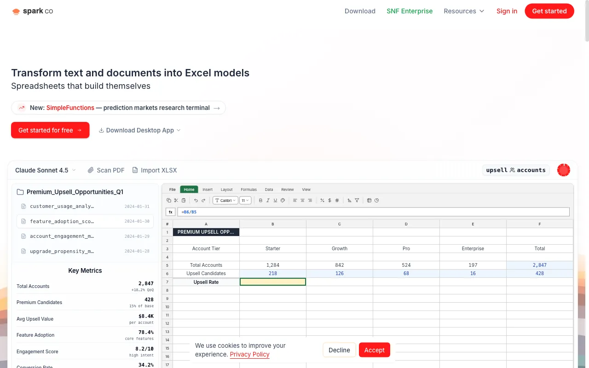Click the Enterprise column heading cell
The image size is (589, 368).
coord(473,248)
